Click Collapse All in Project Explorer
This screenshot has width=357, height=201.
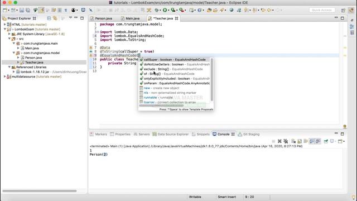49,18
